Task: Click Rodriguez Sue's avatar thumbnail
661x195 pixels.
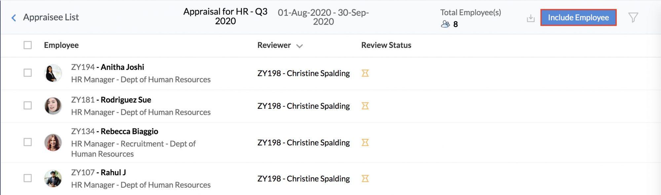Action: point(53,106)
